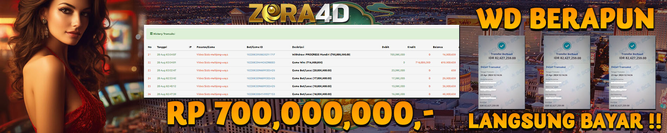Viewport: 667px width, 133px height.
Task: Click balance value 20,000,650
Action: coord(449,78)
